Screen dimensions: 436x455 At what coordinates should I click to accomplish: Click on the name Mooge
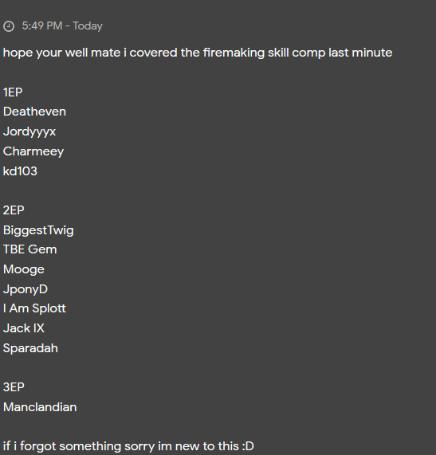(23, 269)
